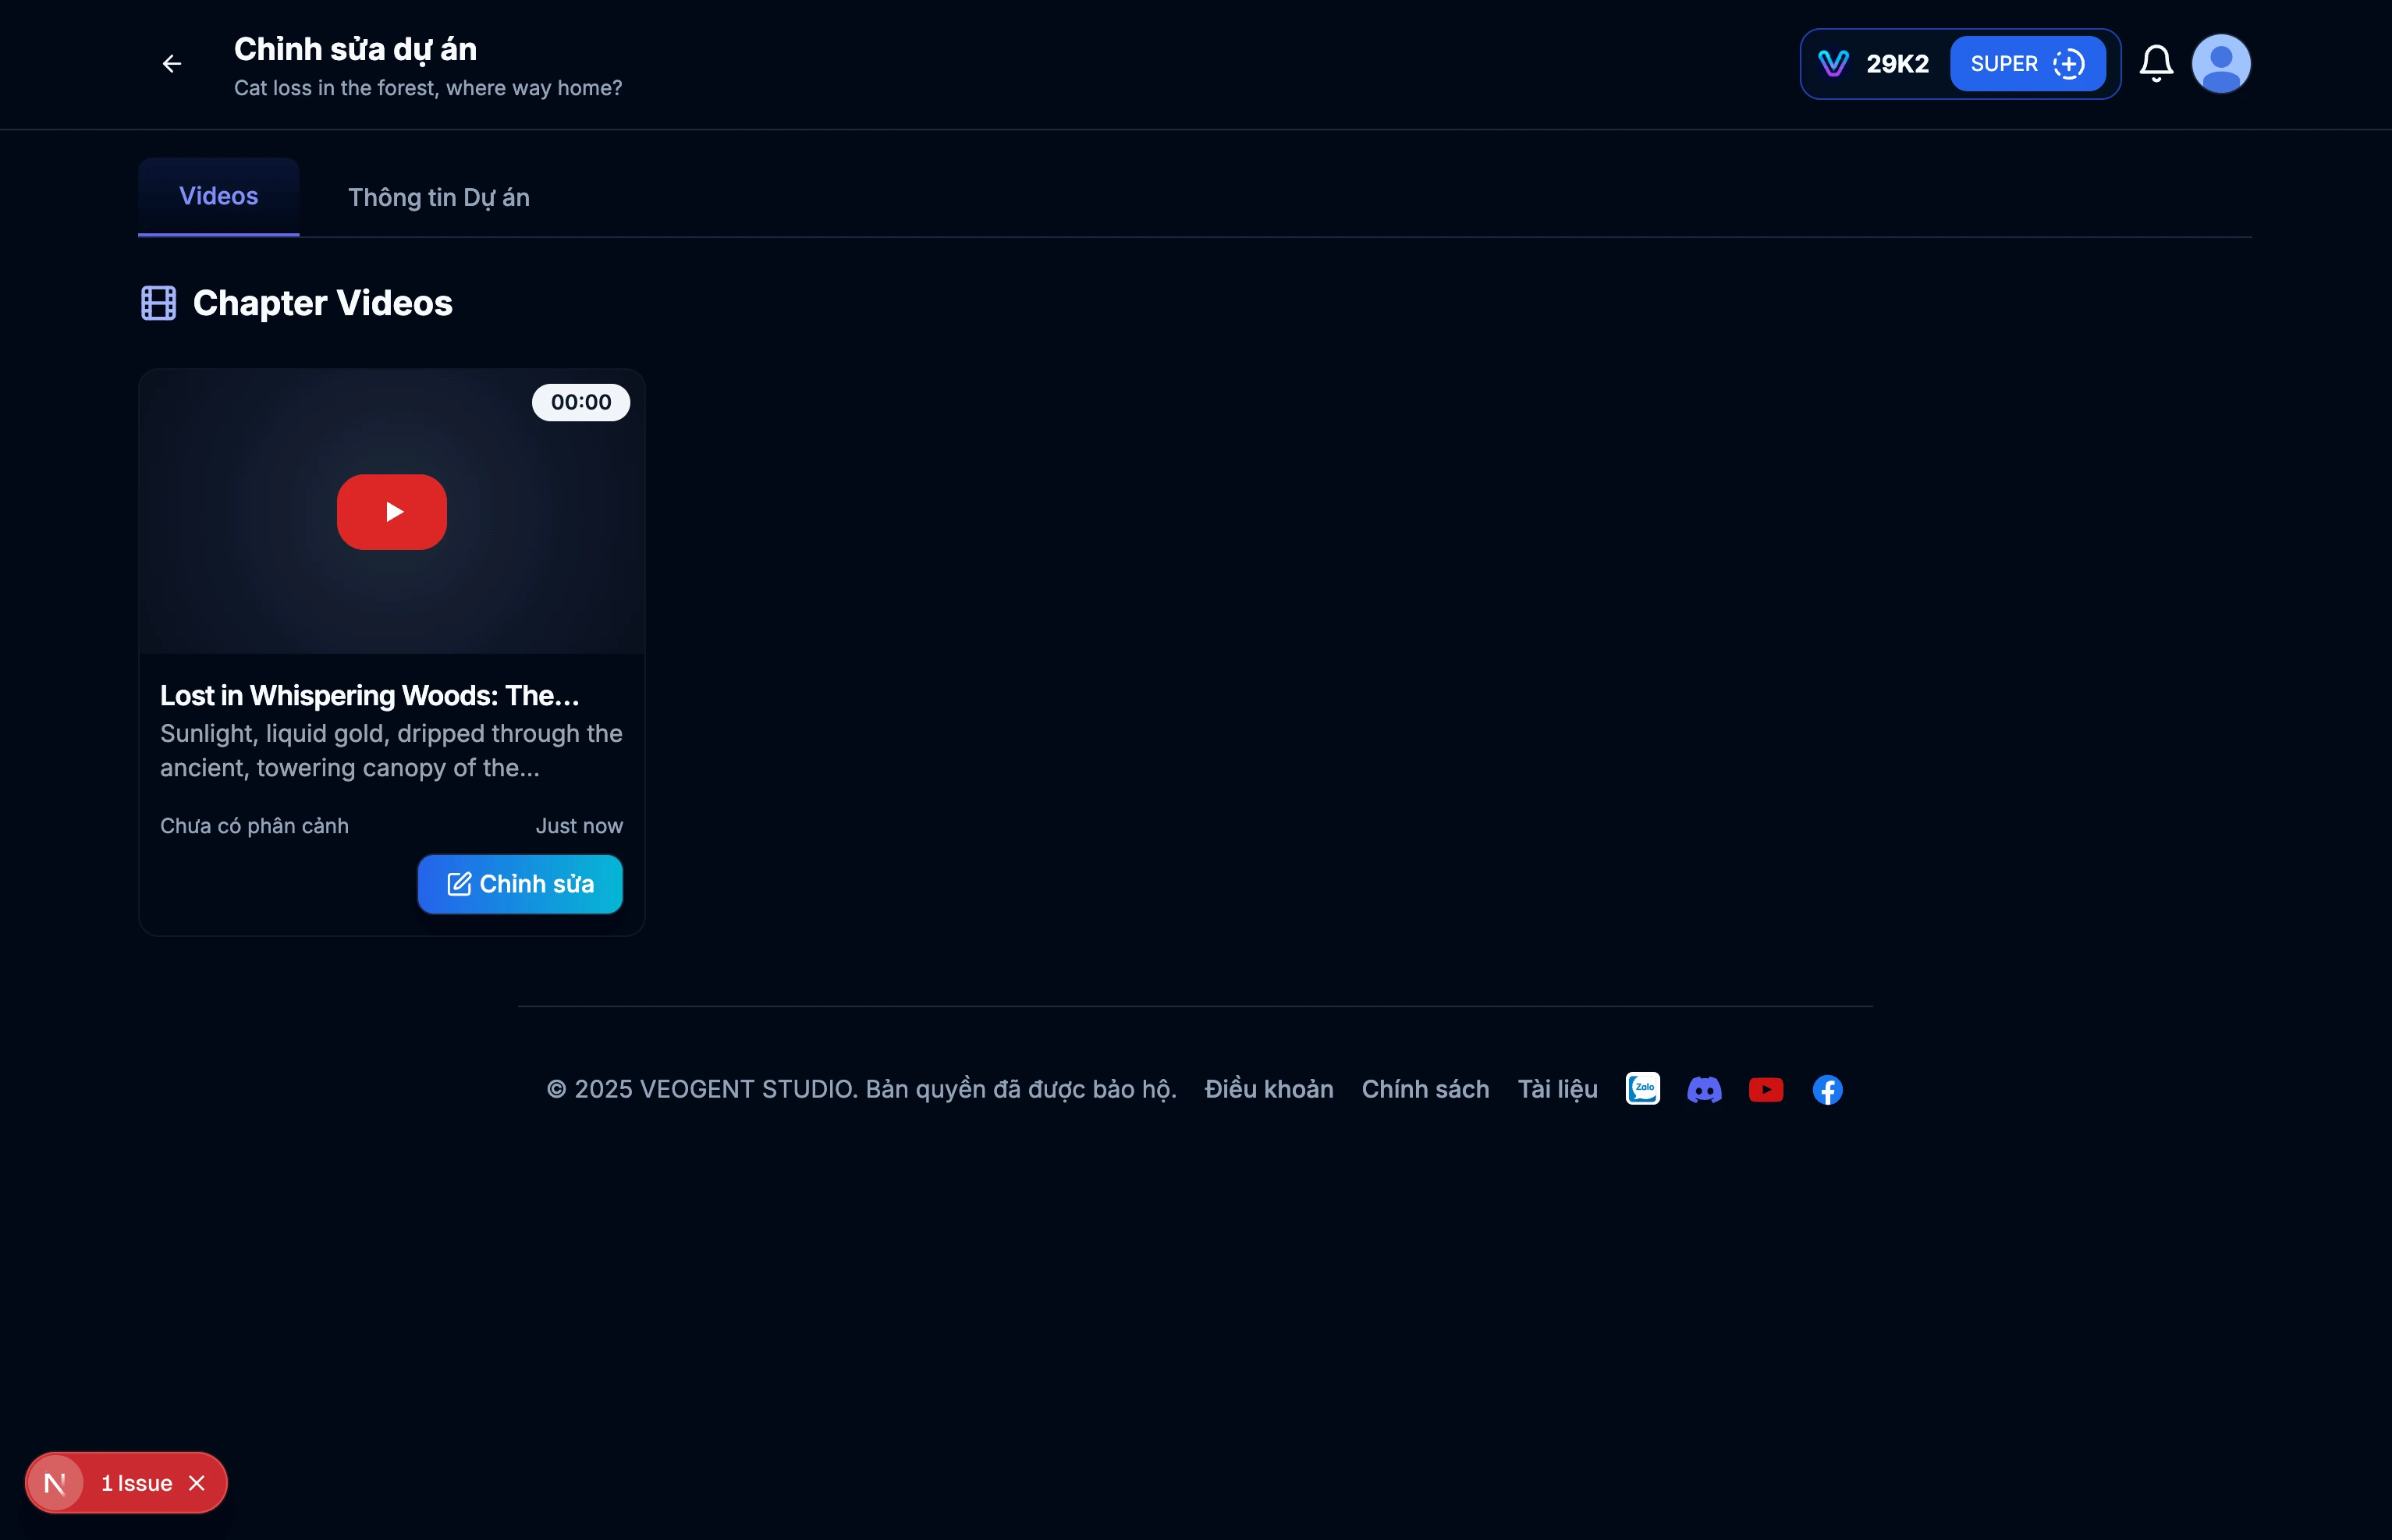Open the Chính sách policy link

tap(1425, 1089)
